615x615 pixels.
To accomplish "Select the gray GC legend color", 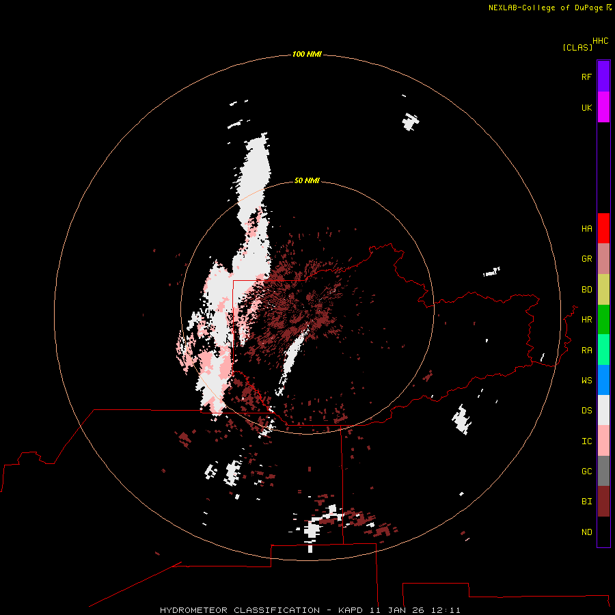I will (603, 471).
